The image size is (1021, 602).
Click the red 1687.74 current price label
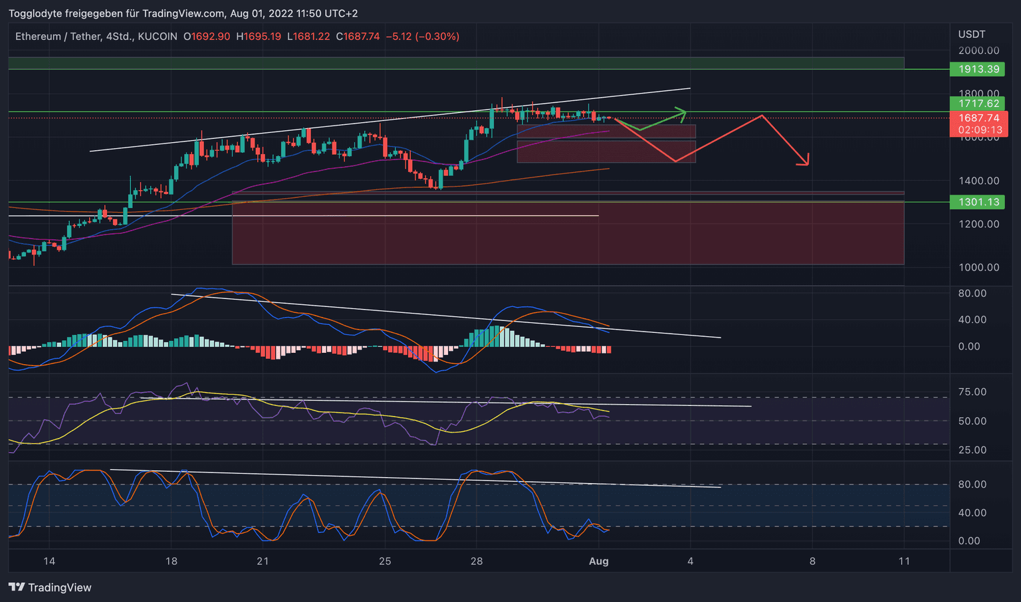coord(978,118)
